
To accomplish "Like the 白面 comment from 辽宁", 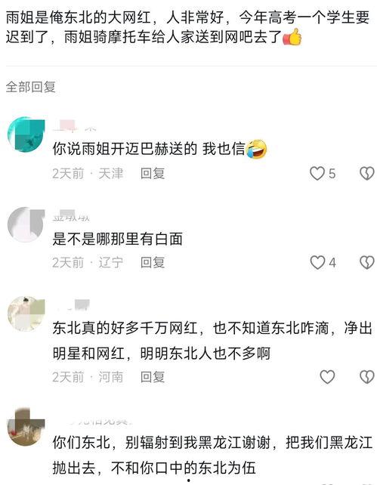I will (323, 263).
